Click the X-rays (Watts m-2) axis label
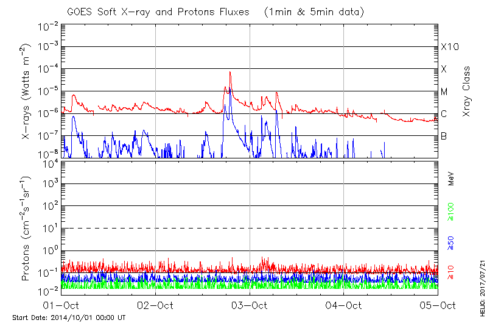The width and height of the screenshot is (487, 323). coord(26,92)
